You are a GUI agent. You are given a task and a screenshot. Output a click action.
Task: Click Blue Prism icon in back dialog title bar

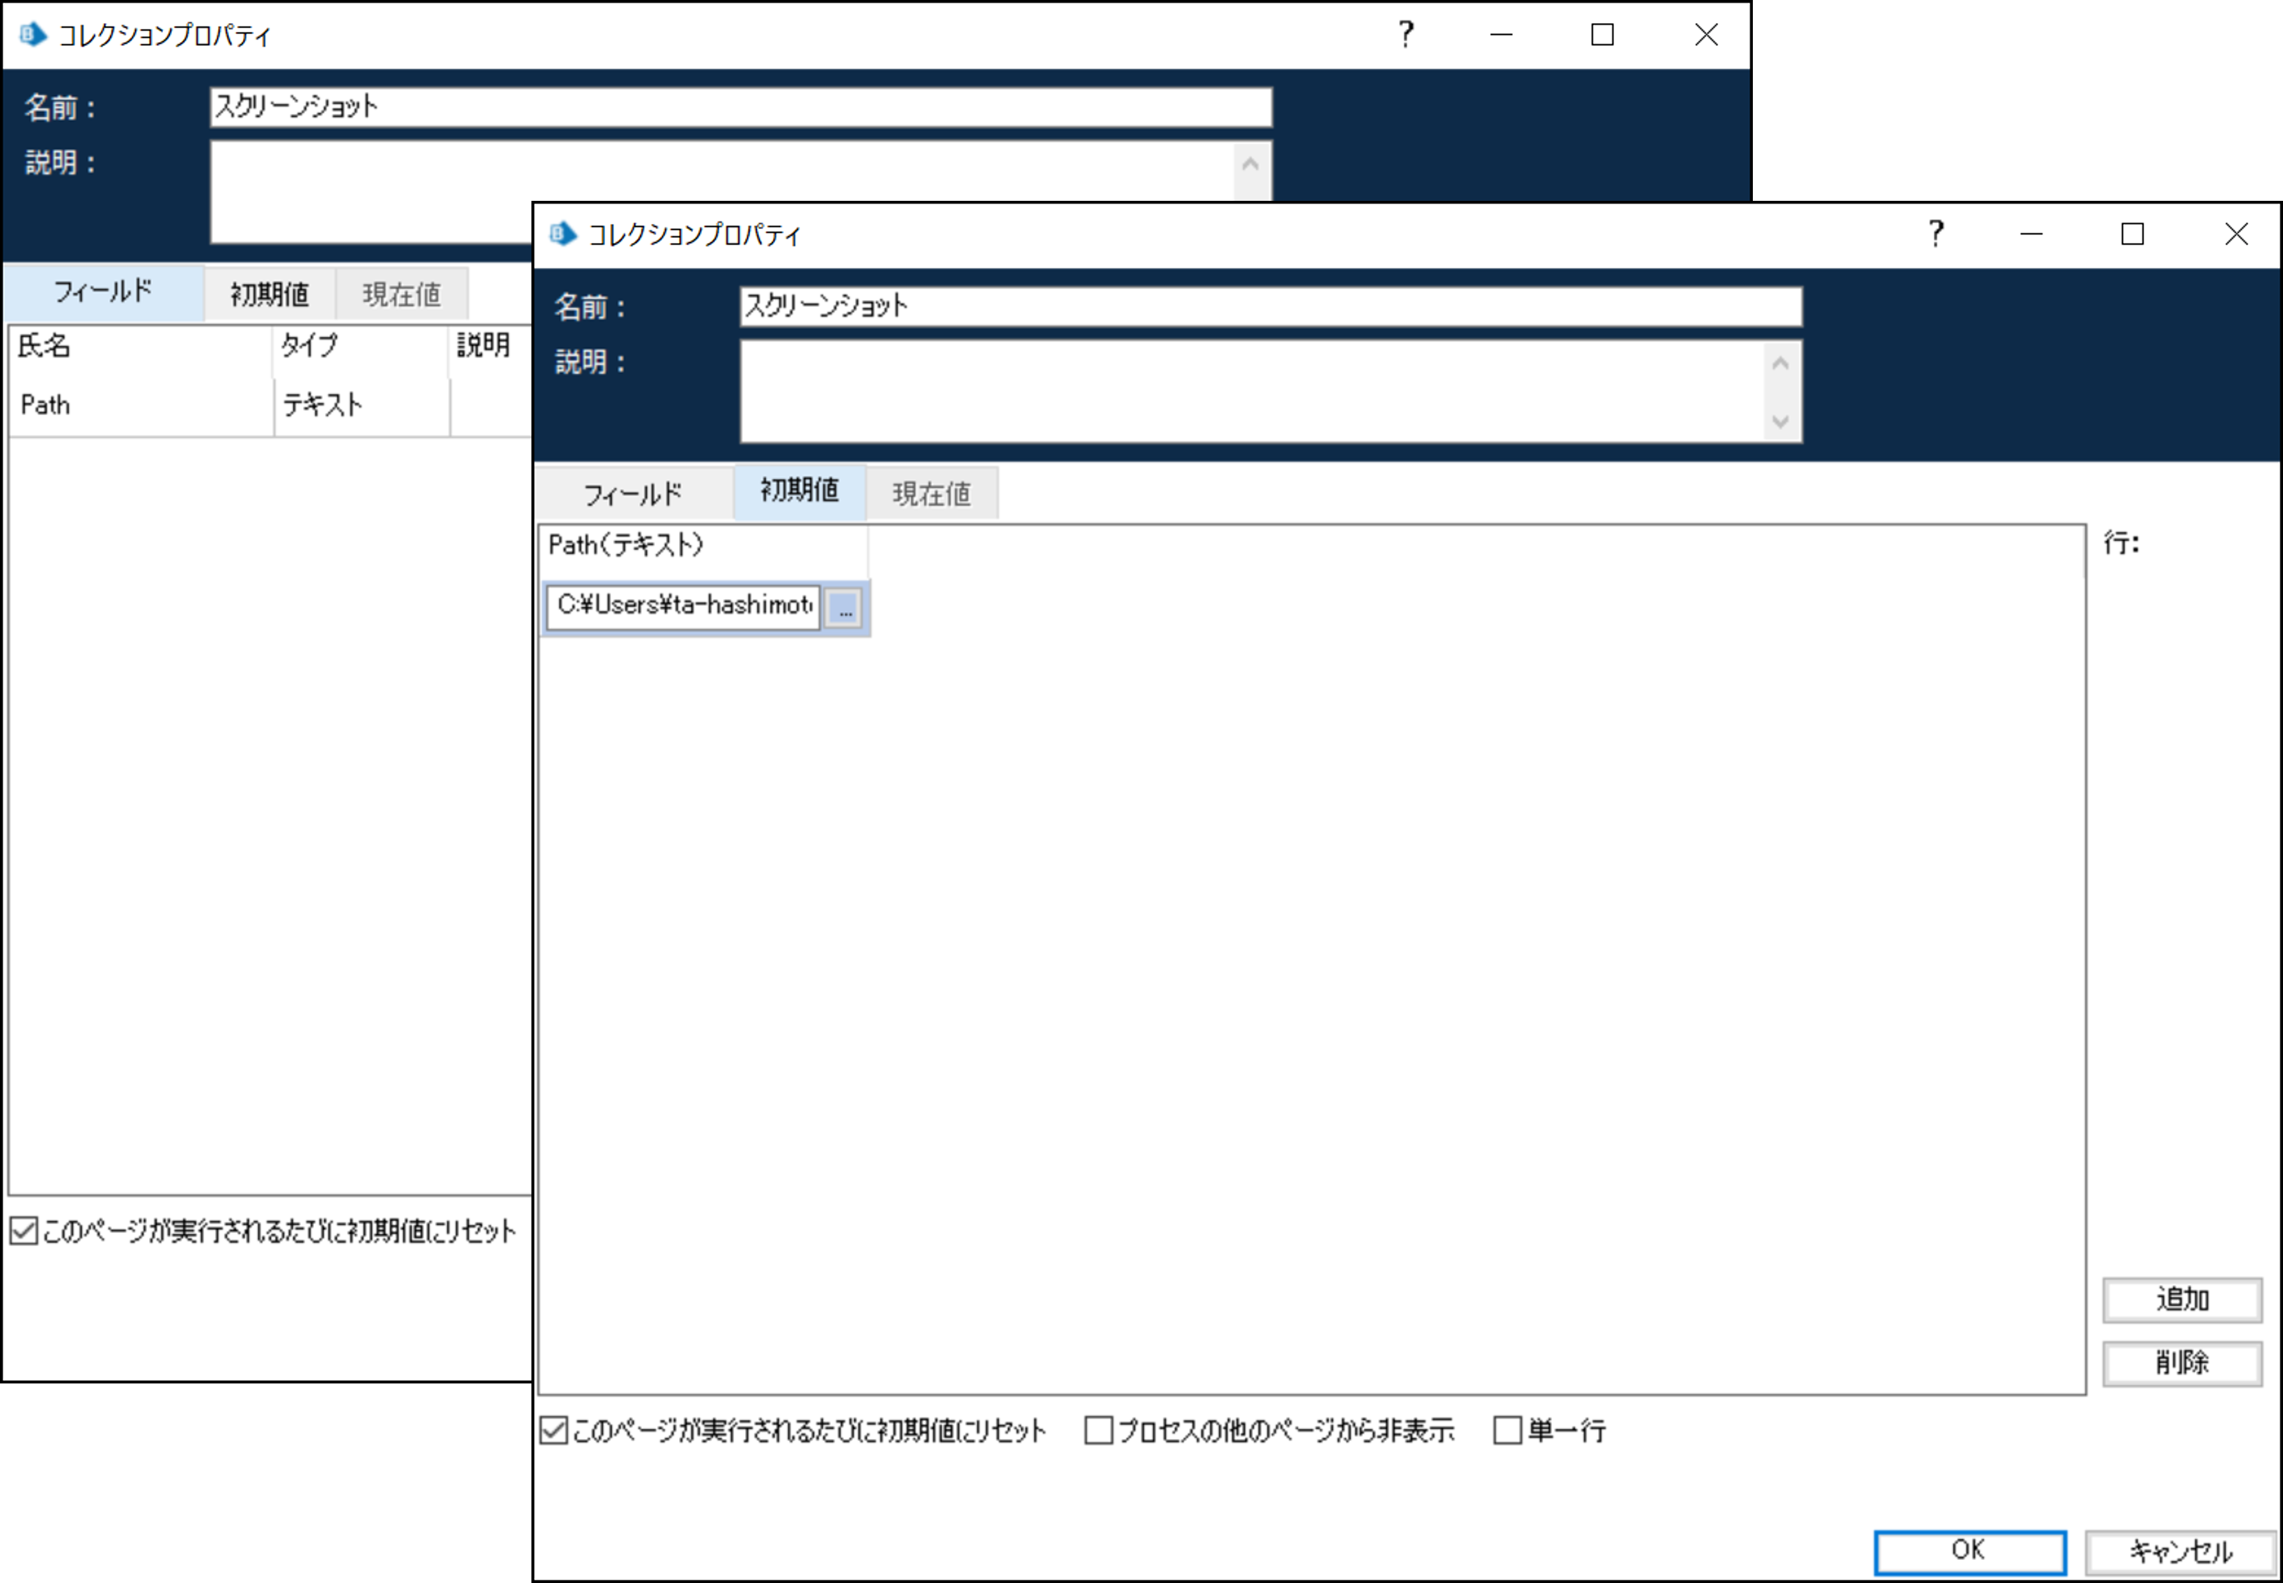click(33, 35)
